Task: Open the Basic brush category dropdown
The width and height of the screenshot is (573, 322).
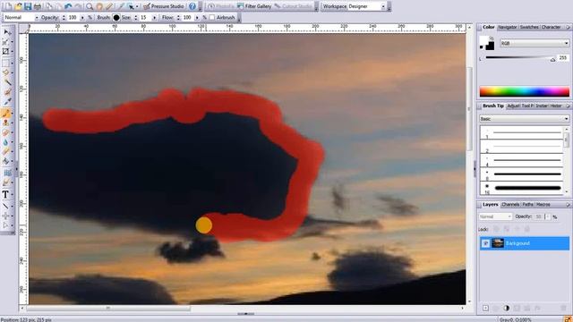Action: coord(525,119)
